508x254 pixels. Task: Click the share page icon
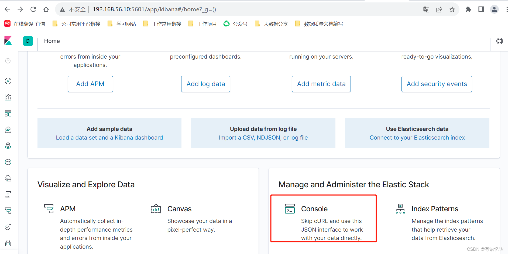click(439, 9)
